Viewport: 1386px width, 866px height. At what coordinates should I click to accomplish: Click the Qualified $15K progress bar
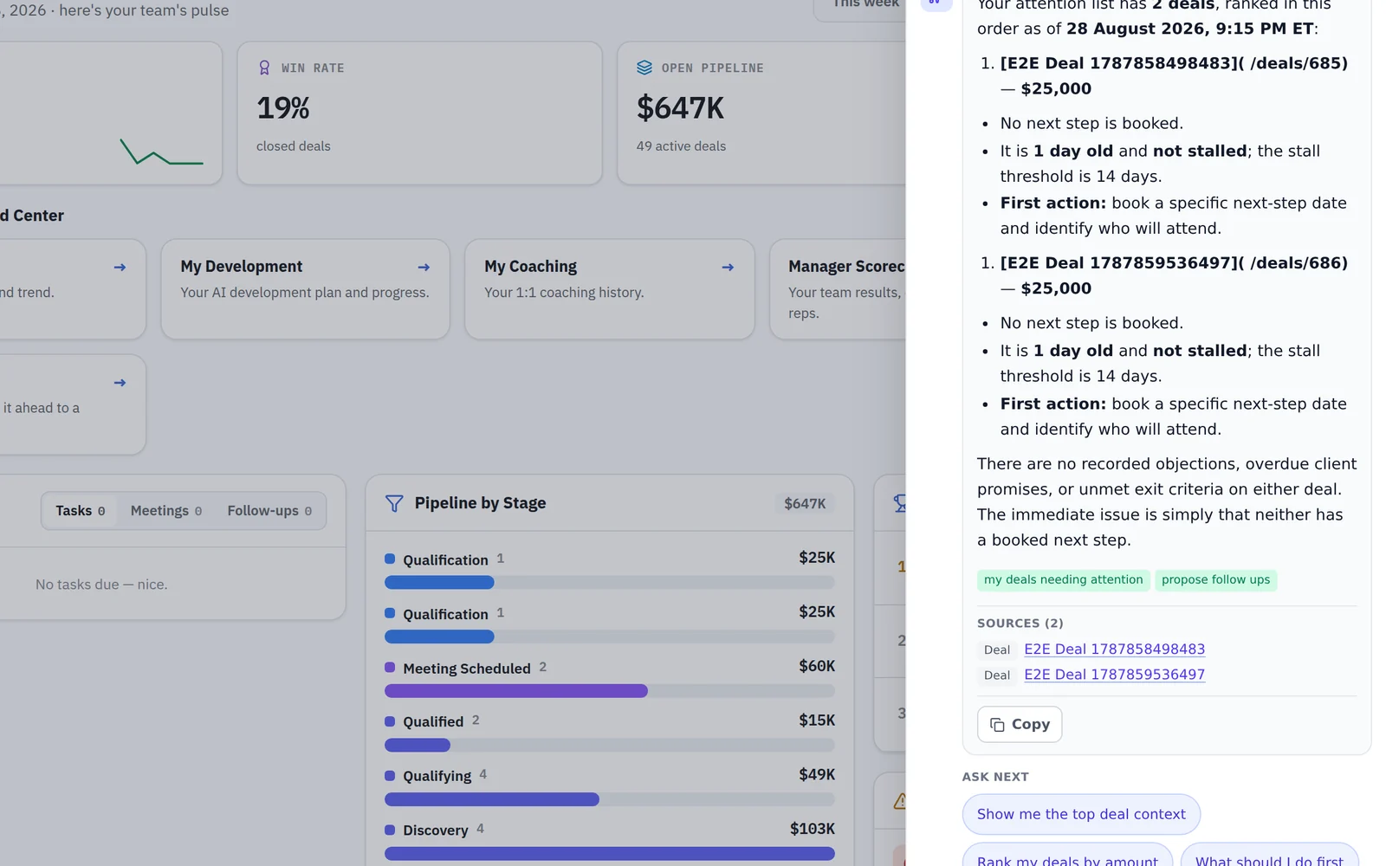(x=610, y=746)
